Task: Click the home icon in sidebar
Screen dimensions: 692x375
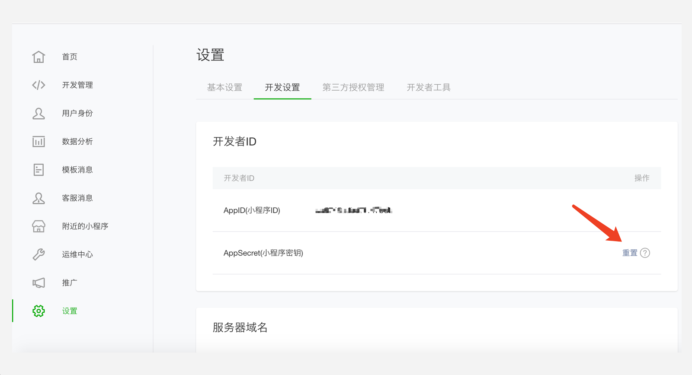Action: [x=38, y=57]
